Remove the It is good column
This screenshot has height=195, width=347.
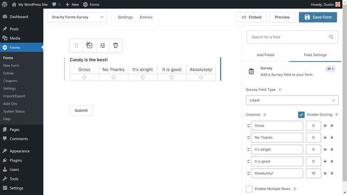332,161
